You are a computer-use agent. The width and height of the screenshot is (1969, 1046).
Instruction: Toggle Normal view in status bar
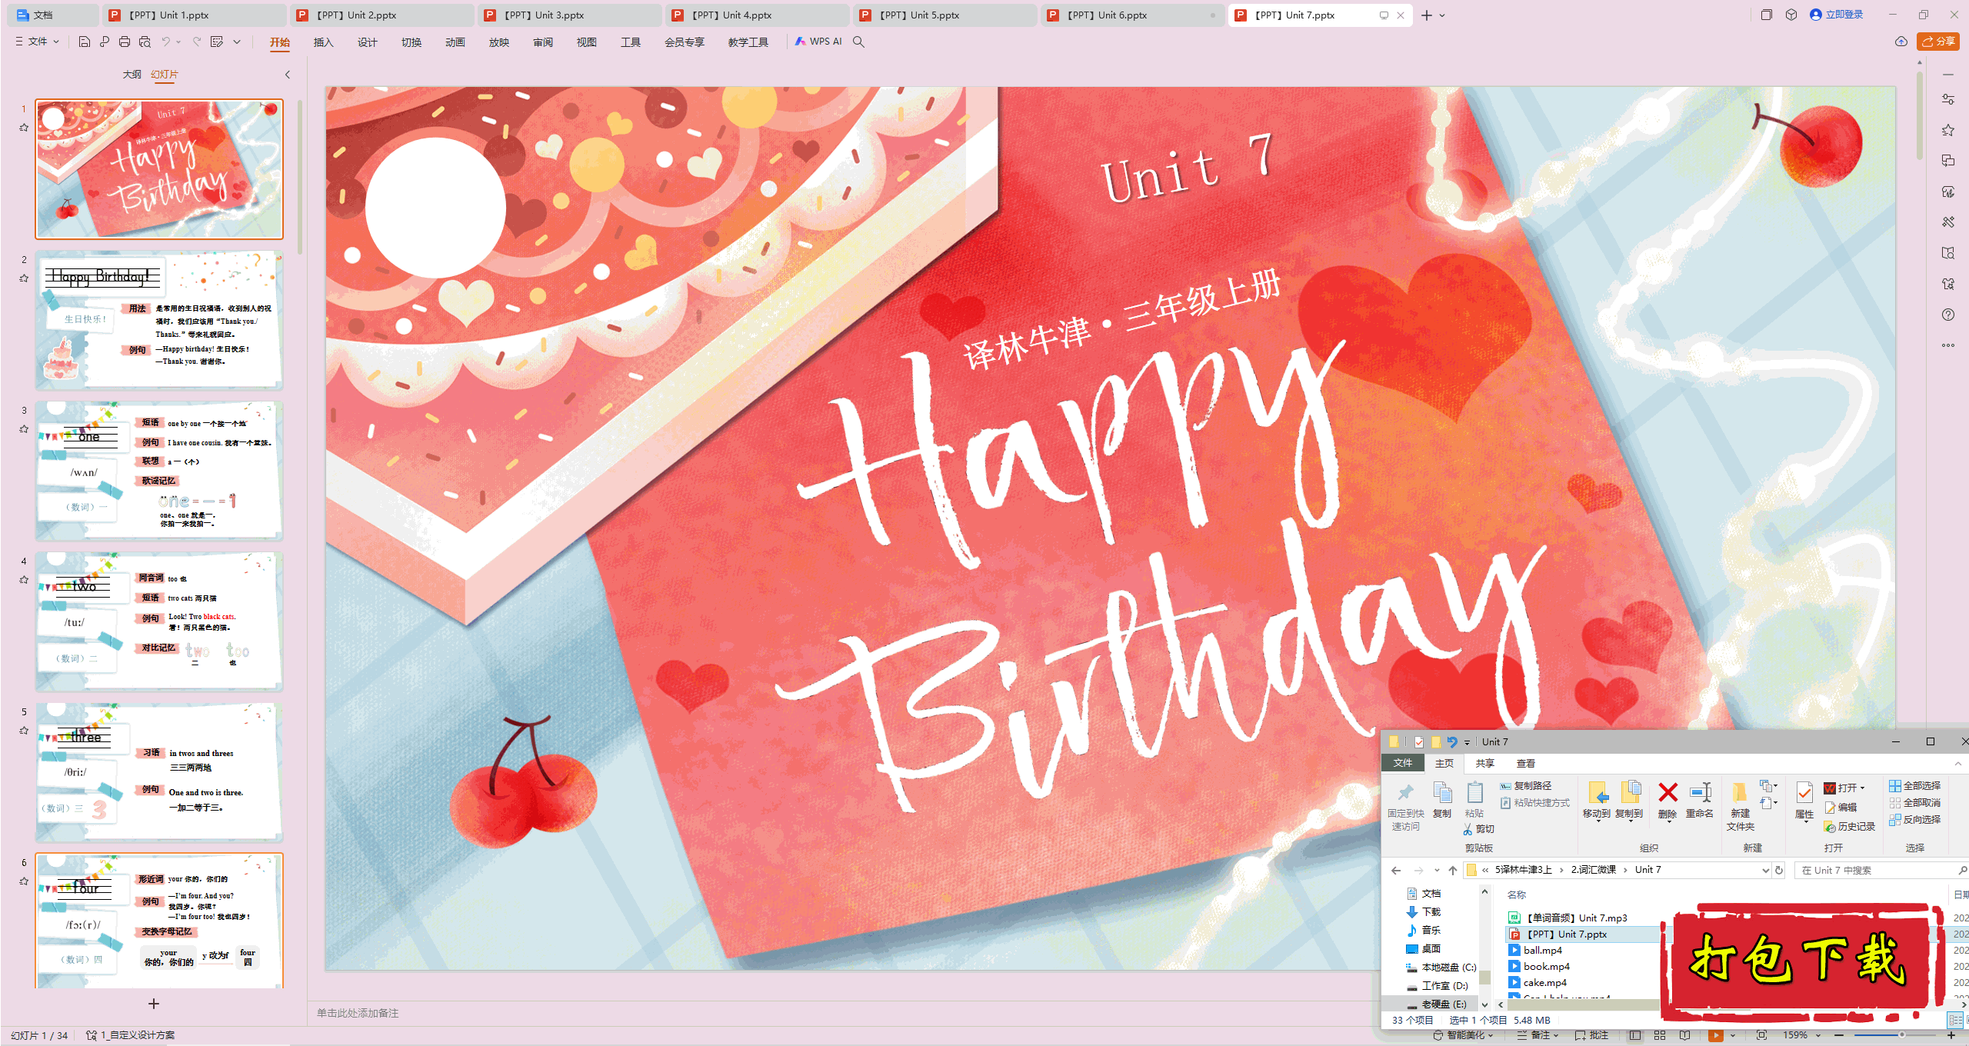1635,1035
